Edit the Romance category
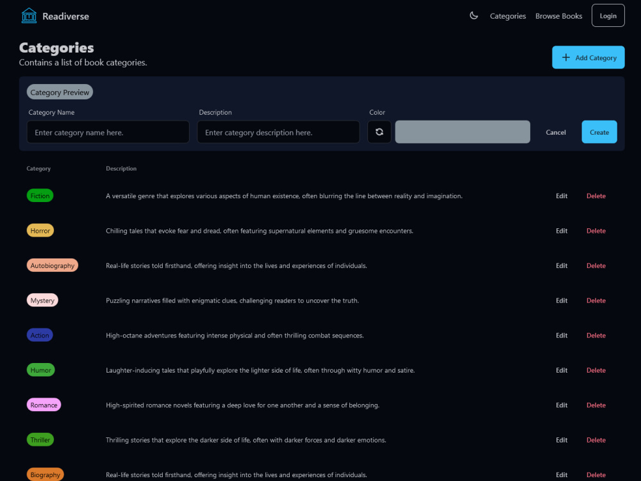Image resolution: width=641 pixels, height=481 pixels. [562, 405]
